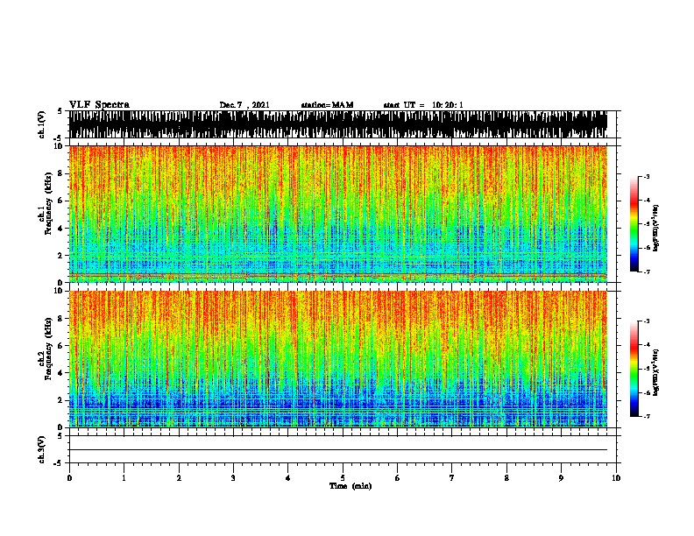Viewport: 694px width, 536px height.
Task: Click the ch.2 spectrogram color bar
Action: pyautogui.click(x=634, y=369)
